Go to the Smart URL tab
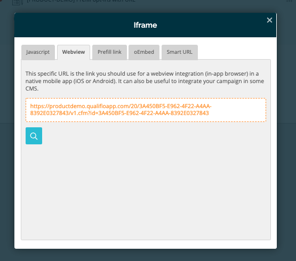 [180, 52]
